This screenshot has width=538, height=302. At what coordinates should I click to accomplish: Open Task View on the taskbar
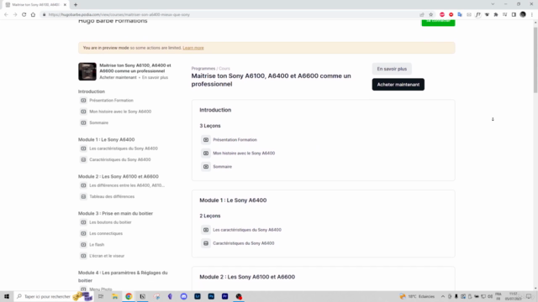[x=101, y=296]
